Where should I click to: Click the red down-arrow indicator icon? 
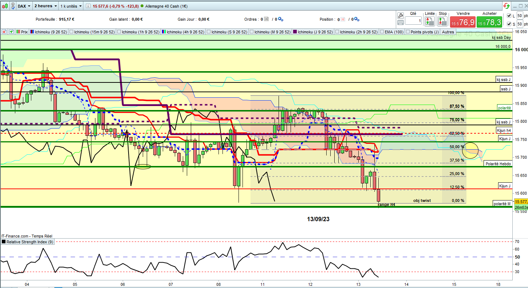[x=4, y=32]
